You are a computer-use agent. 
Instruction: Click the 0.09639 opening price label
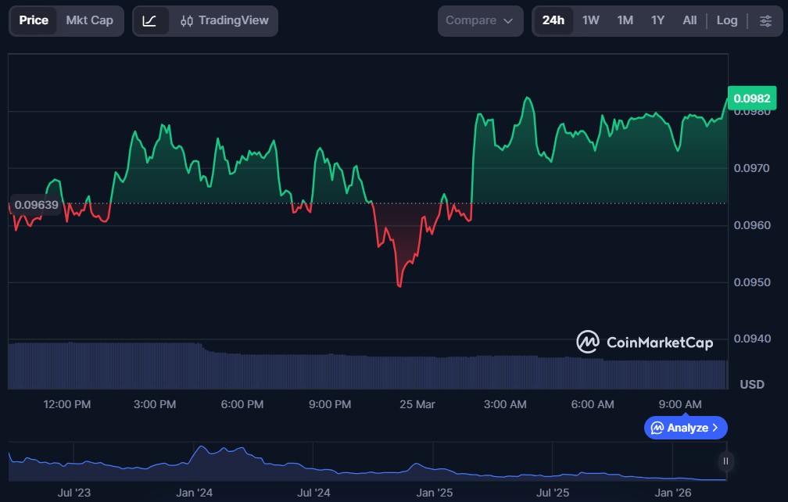click(x=35, y=204)
